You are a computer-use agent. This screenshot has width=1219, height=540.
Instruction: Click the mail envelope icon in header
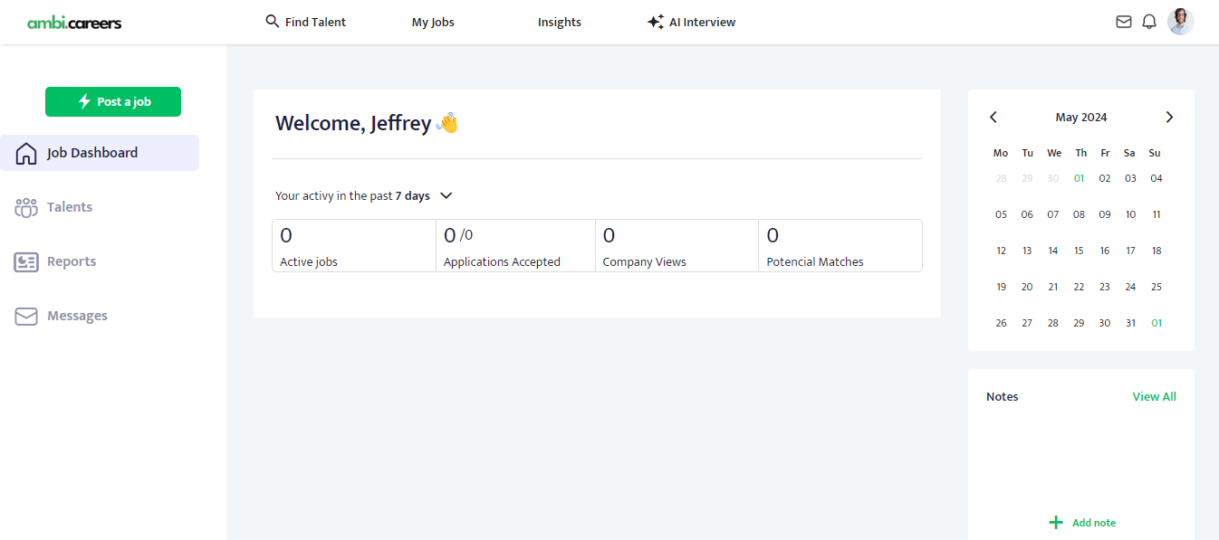(1124, 22)
